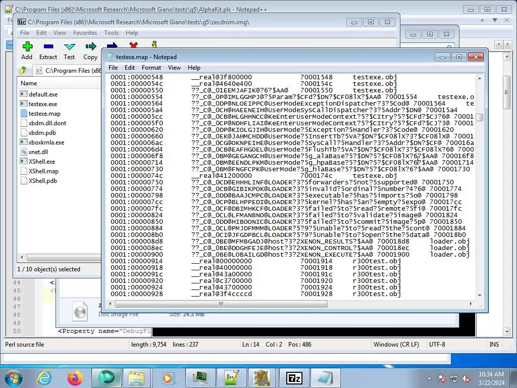This screenshot has height=388, width=517.
Task: Click Notepad++ vertical scrollbar up arrow
Action: pyautogui.click(x=507, y=57)
